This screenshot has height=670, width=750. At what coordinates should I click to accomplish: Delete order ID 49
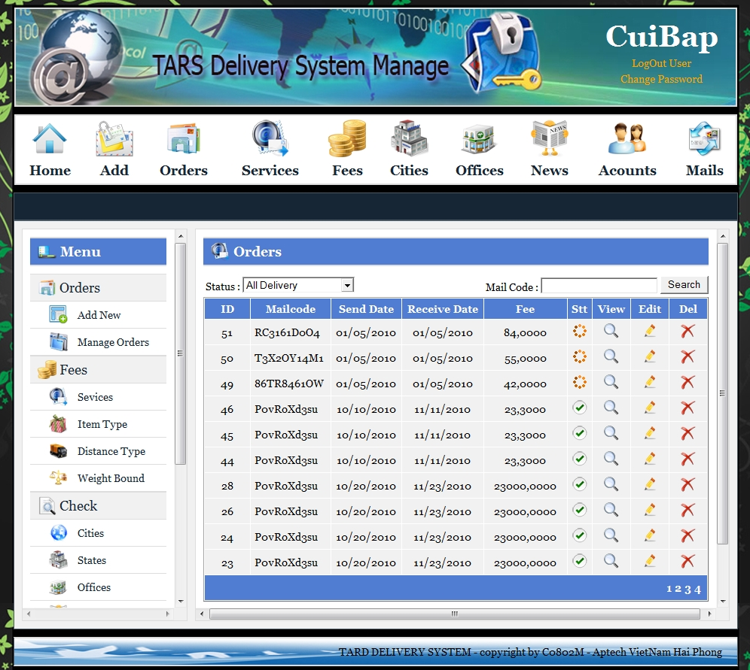pos(687,383)
